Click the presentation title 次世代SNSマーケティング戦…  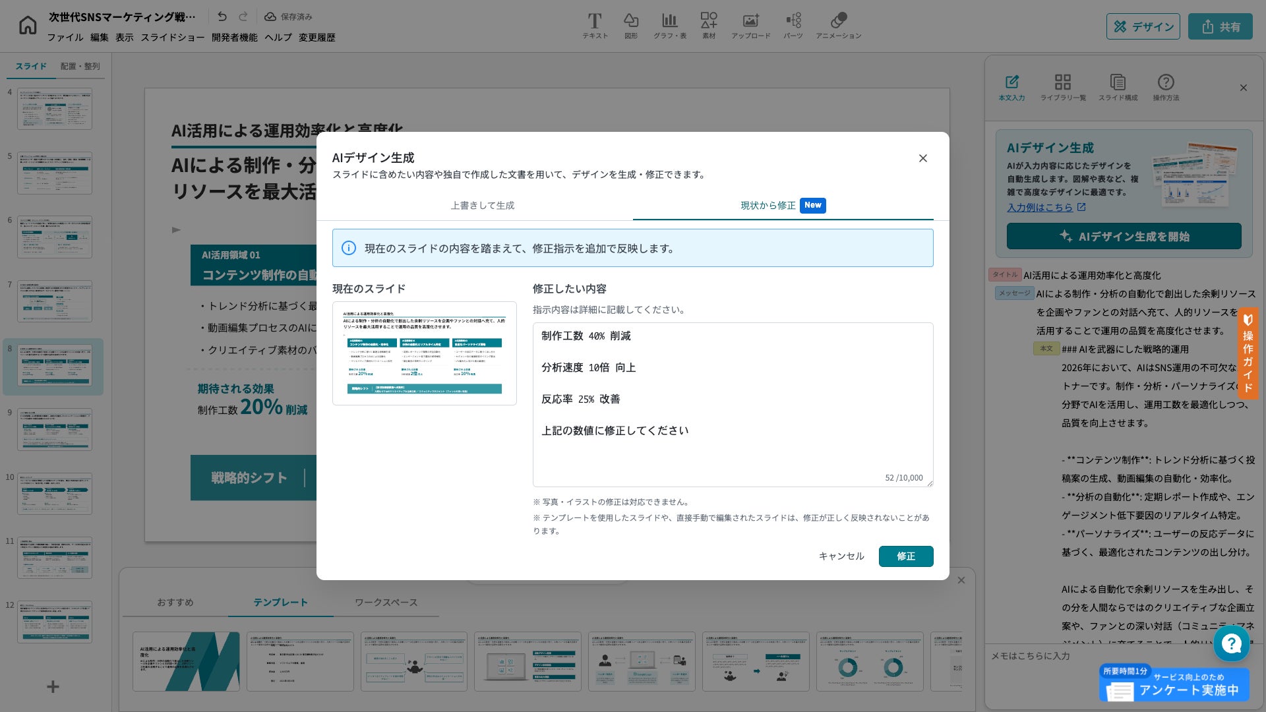[123, 16]
